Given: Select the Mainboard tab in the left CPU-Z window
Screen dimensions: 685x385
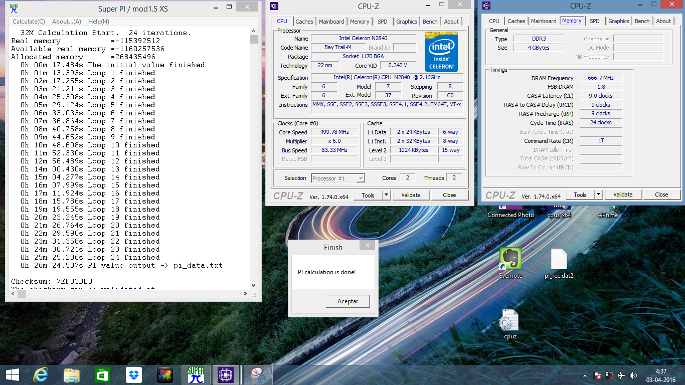Looking at the screenshot, I should click(x=331, y=22).
